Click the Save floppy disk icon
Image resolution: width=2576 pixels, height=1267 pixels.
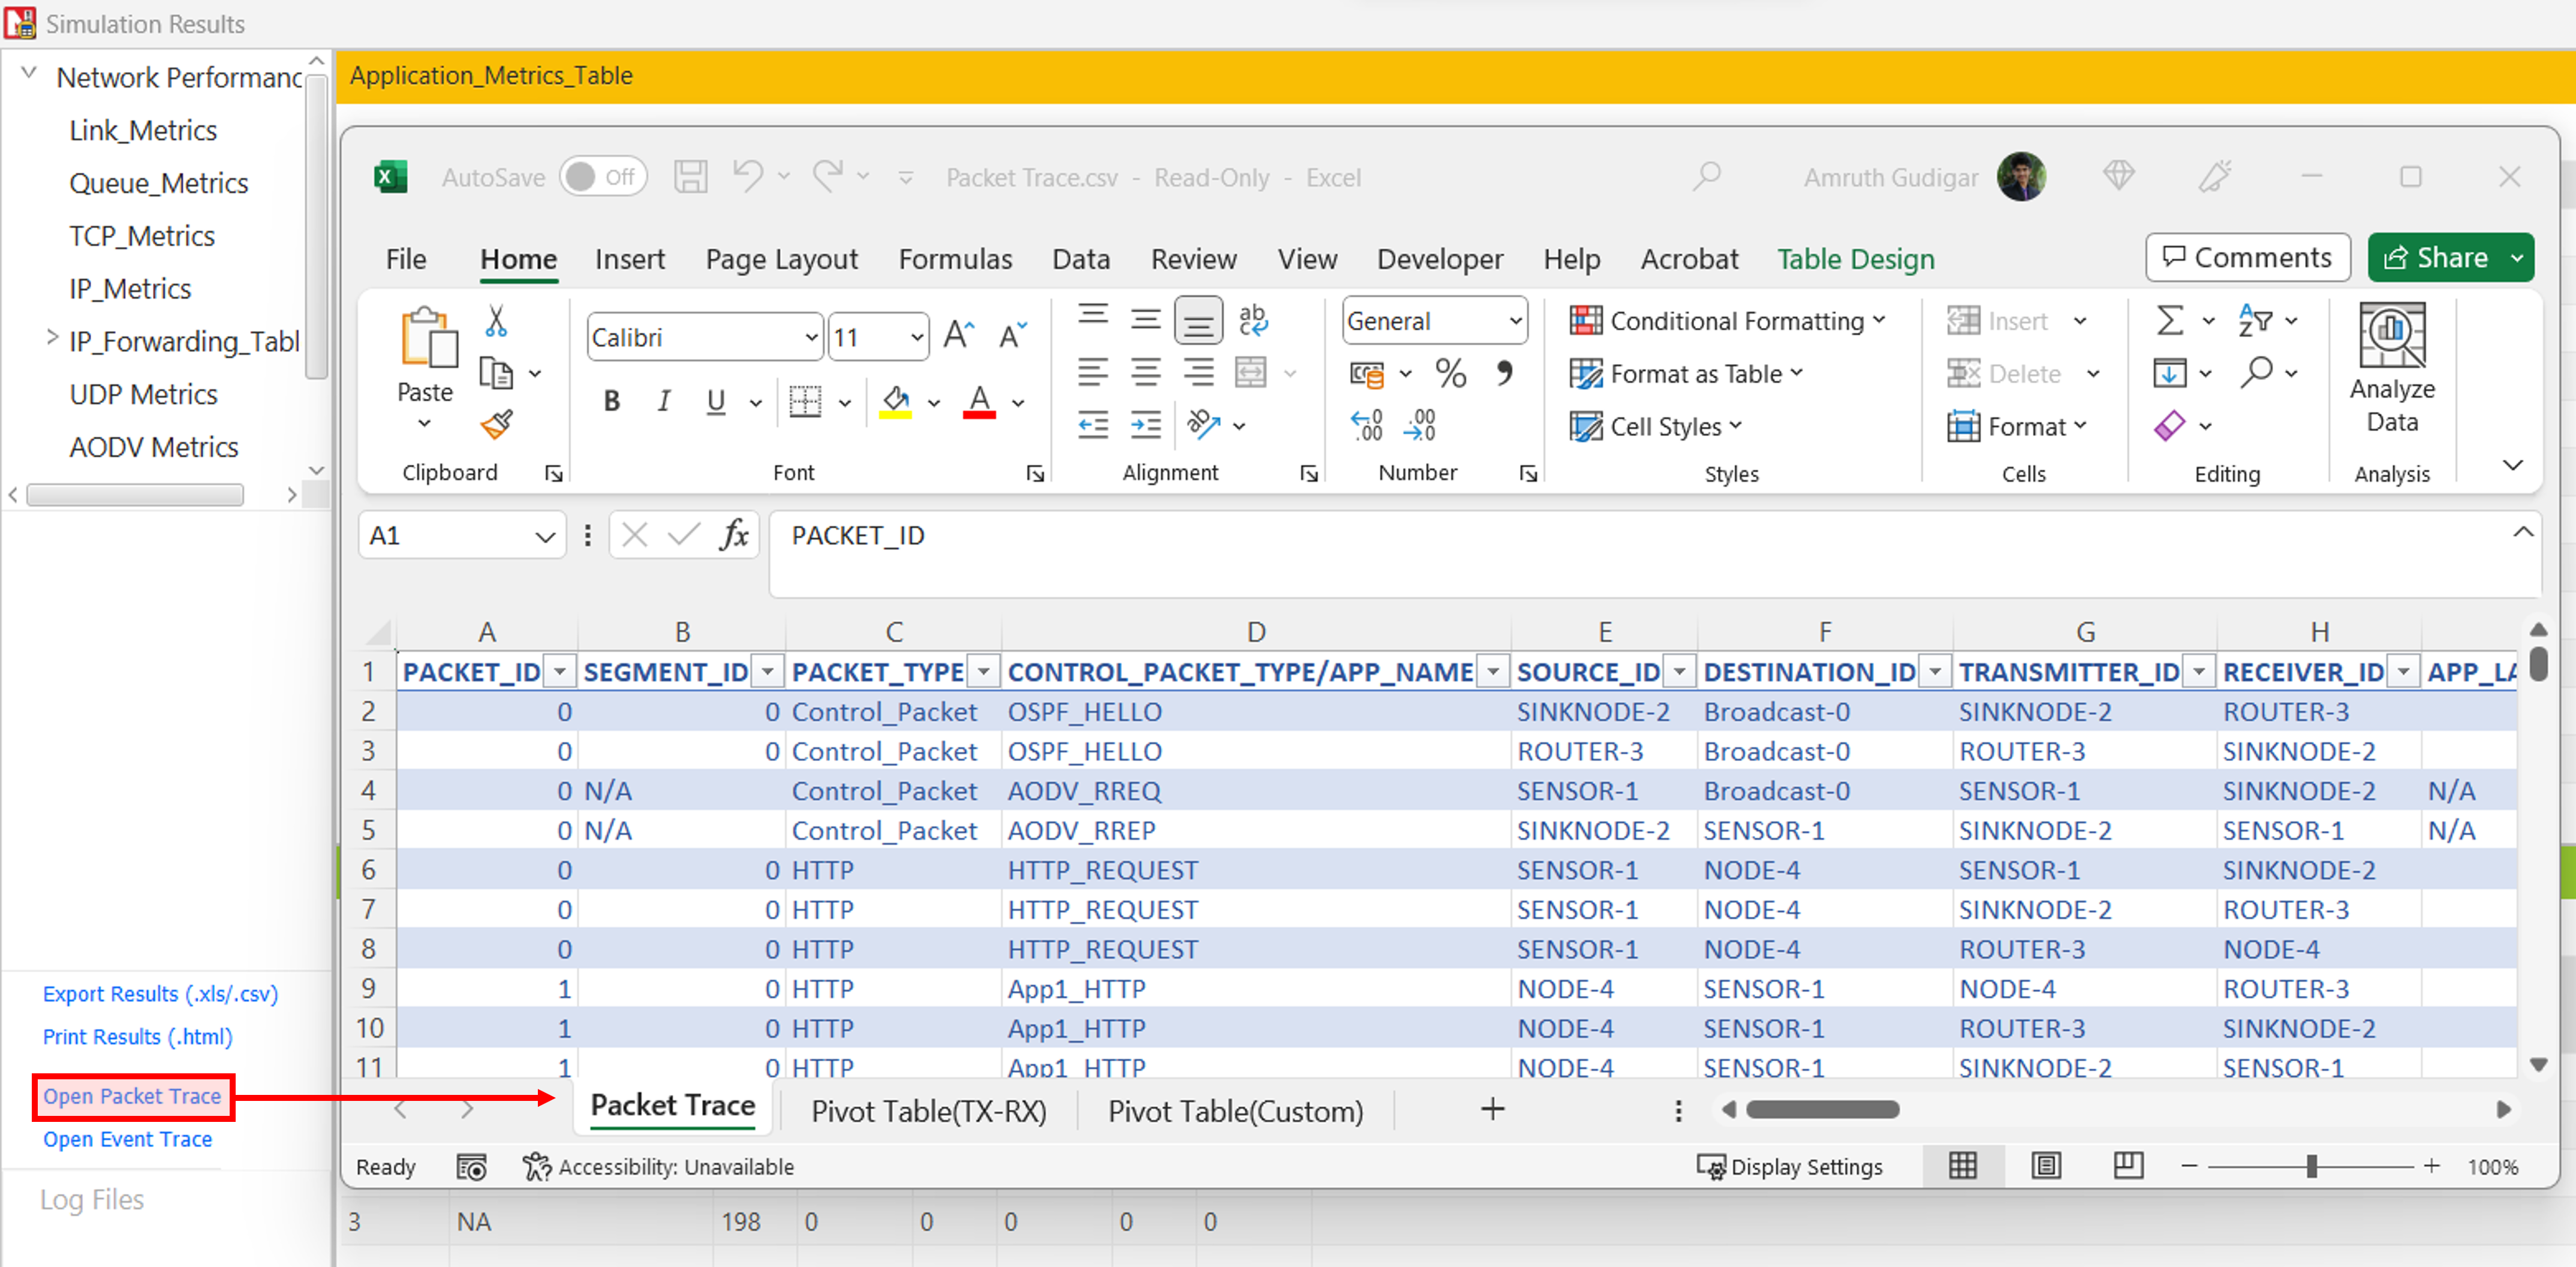[690, 177]
